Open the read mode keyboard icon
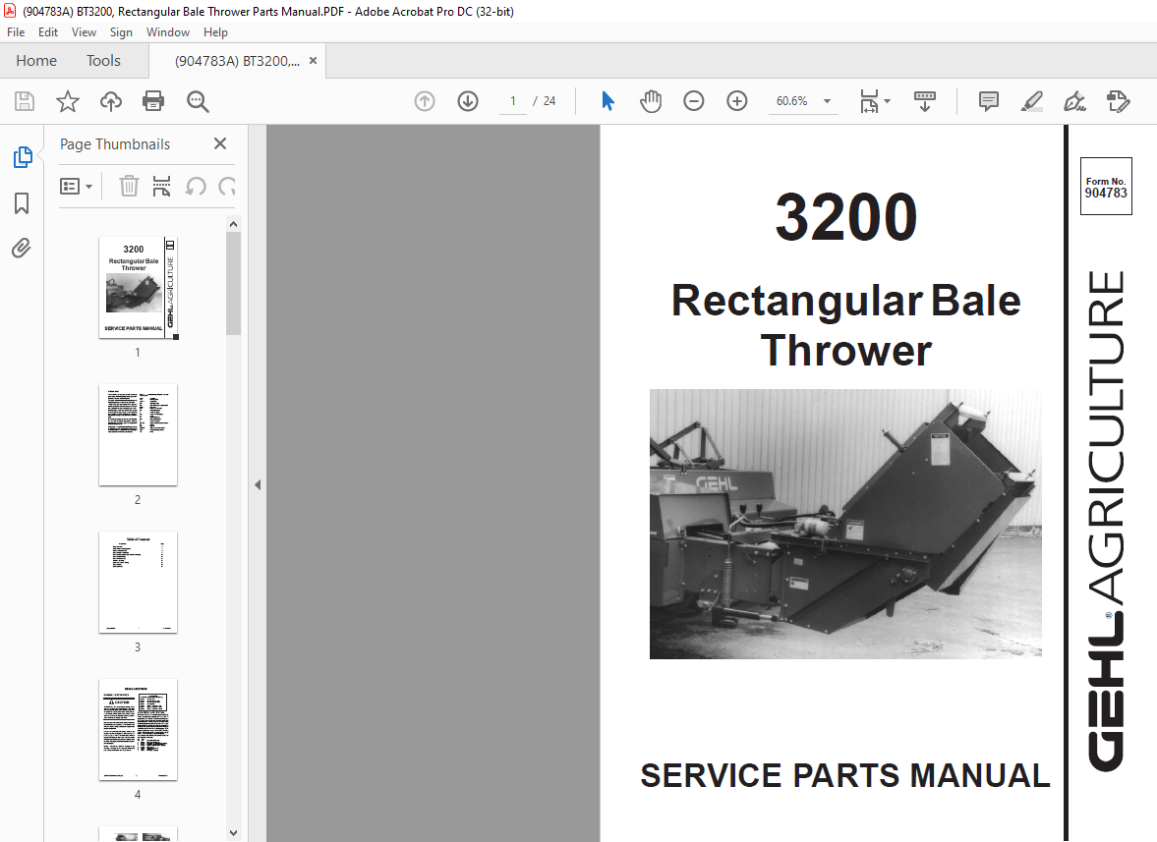 [x=925, y=101]
